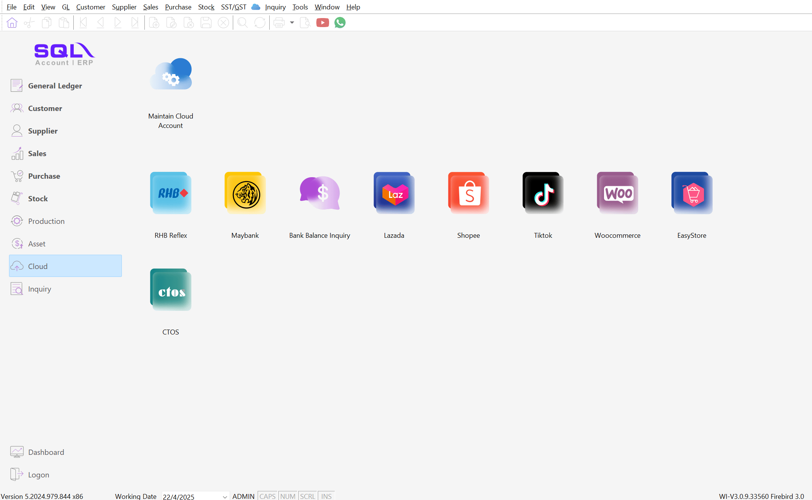This screenshot has width=812, height=500.
Task: Launch the RHB Reflex integration
Action: click(x=171, y=193)
